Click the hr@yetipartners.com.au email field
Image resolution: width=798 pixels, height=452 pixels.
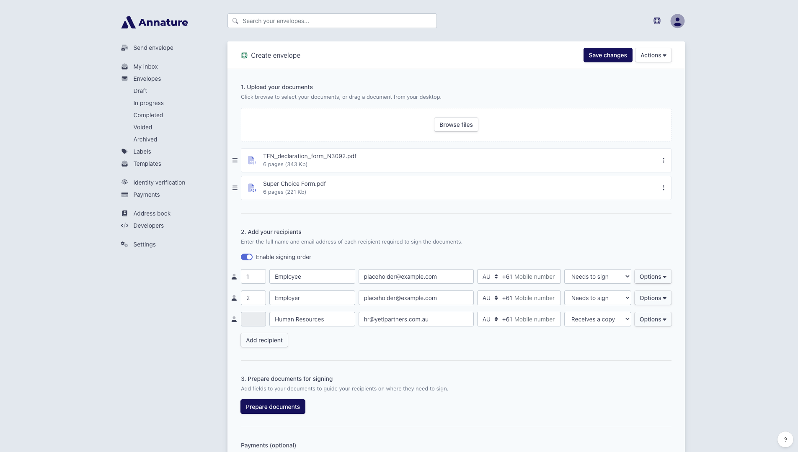pos(416,319)
